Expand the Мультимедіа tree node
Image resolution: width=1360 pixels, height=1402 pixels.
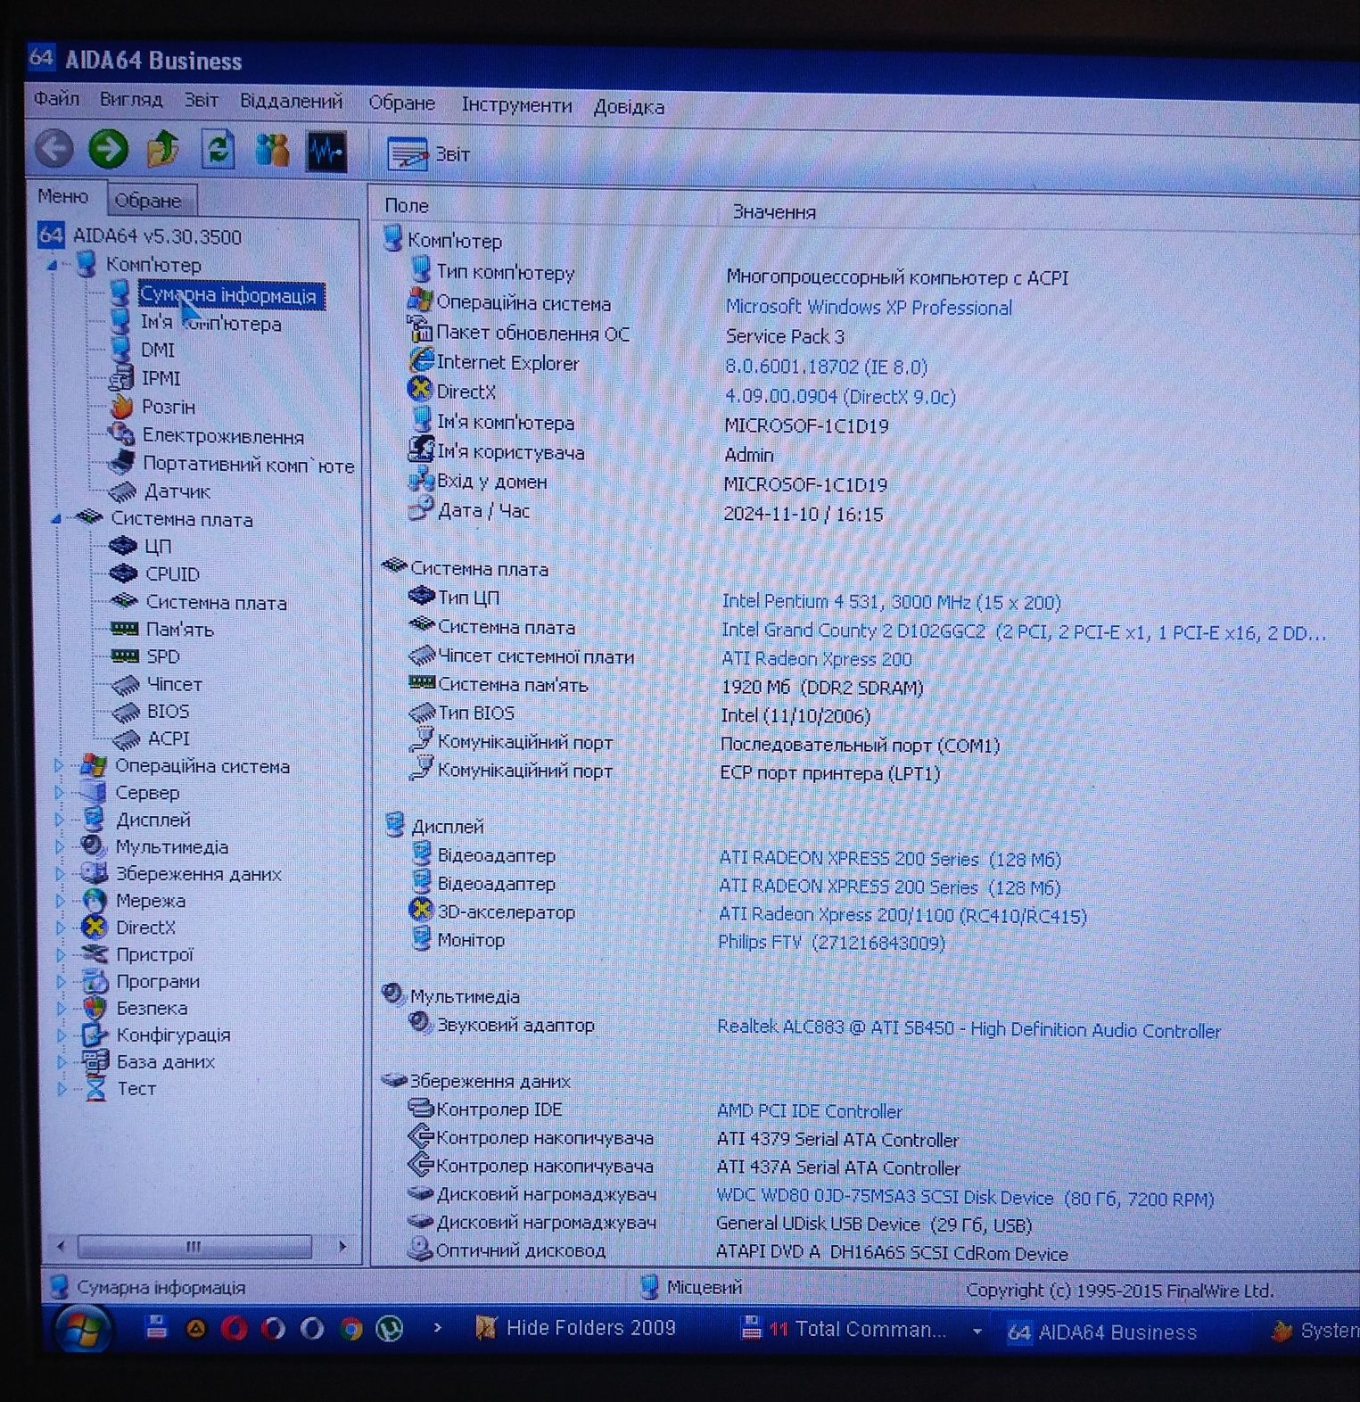point(59,847)
